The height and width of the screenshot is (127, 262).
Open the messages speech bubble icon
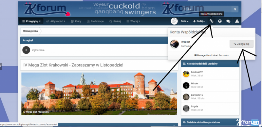pyautogui.click(x=228, y=21)
